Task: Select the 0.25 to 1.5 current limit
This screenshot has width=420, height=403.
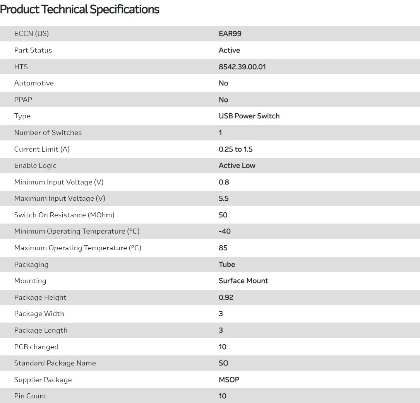Action: (x=236, y=149)
